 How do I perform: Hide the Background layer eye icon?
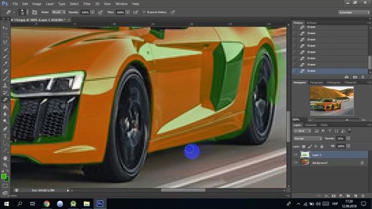point(296,163)
